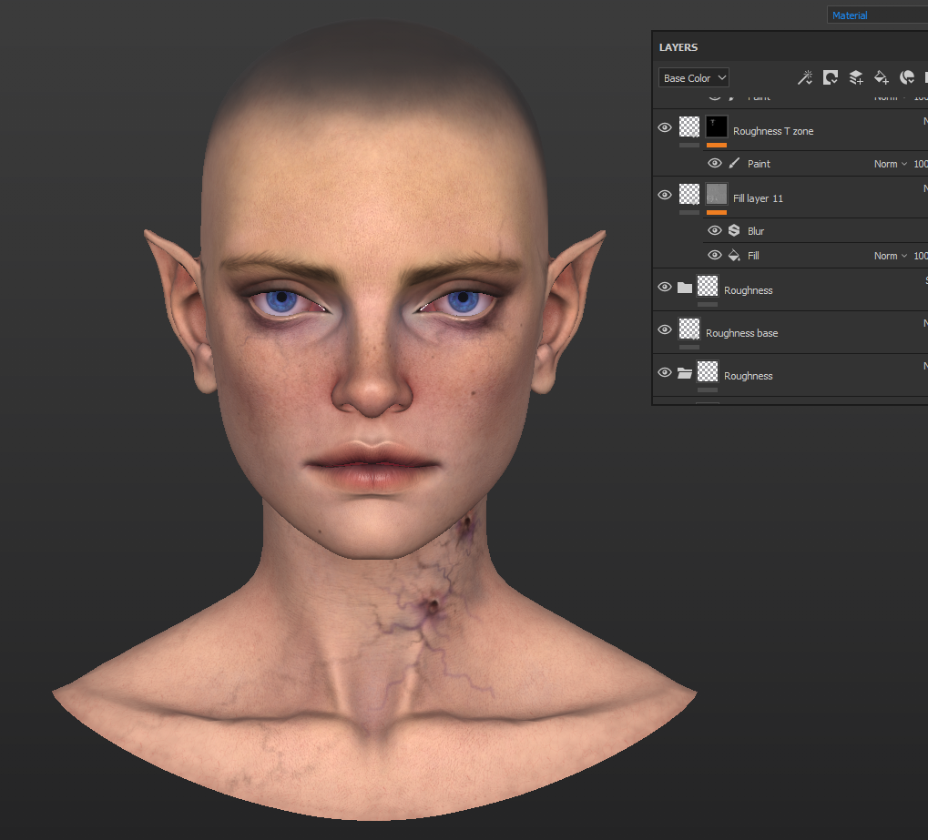928x840 pixels.
Task: Select the black mask thumbnail of Roughness T zone
Action: 716,127
